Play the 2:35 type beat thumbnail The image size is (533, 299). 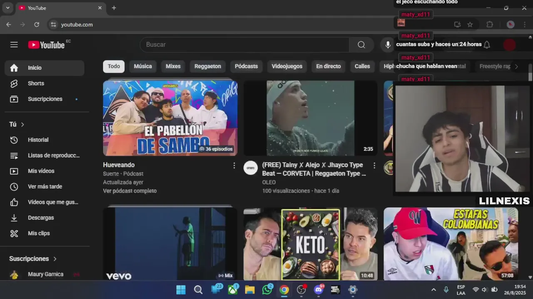[310, 118]
